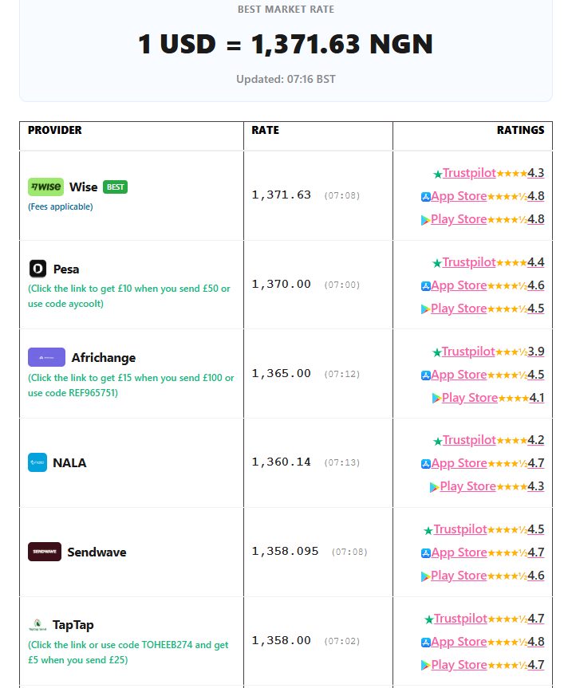Open TapTap's Play Store rating link
The image size is (572, 688).
[x=460, y=665]
